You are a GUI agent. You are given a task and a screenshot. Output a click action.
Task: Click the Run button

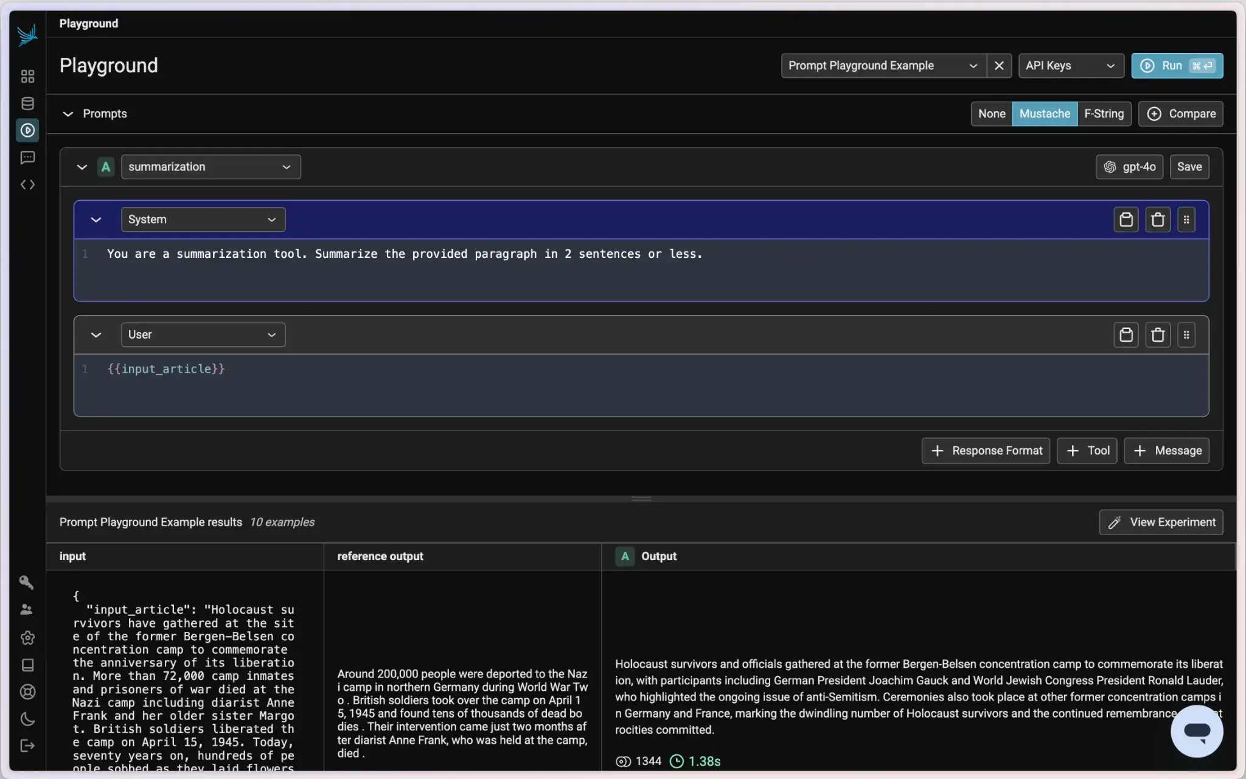coord(1177,66)
